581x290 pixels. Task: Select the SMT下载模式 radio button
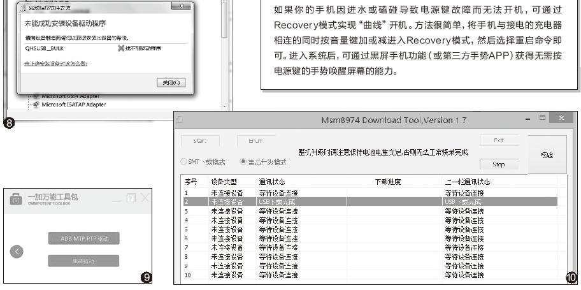pos(183,162)
